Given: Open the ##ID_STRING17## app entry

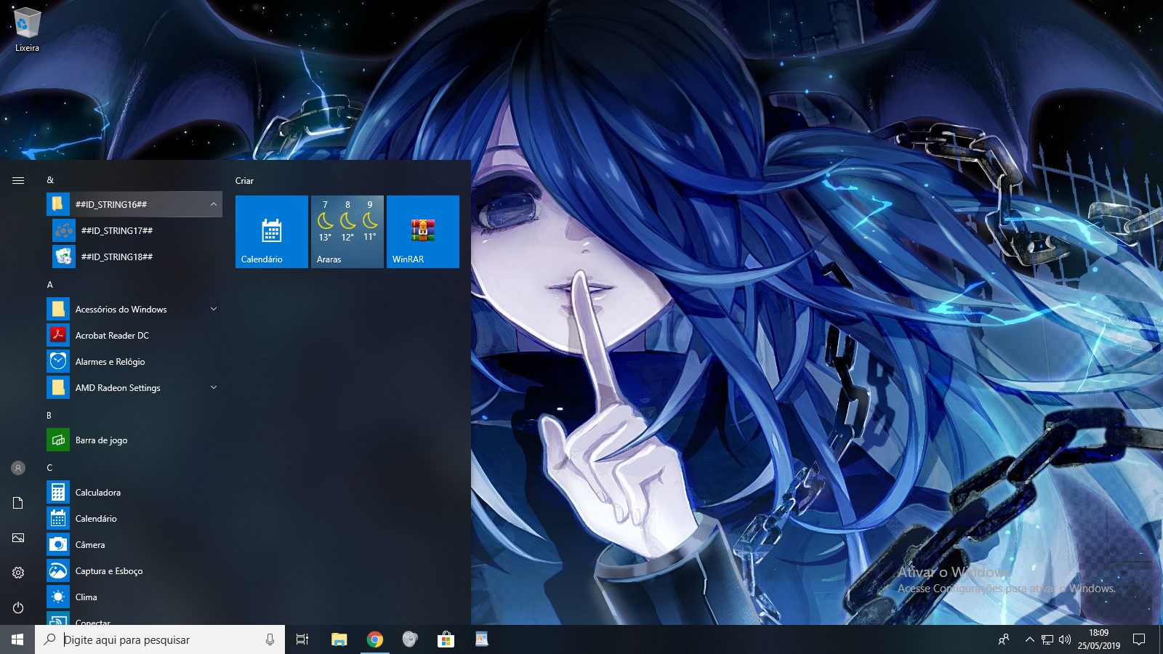Looking at the screenshot, I should 134,230.
